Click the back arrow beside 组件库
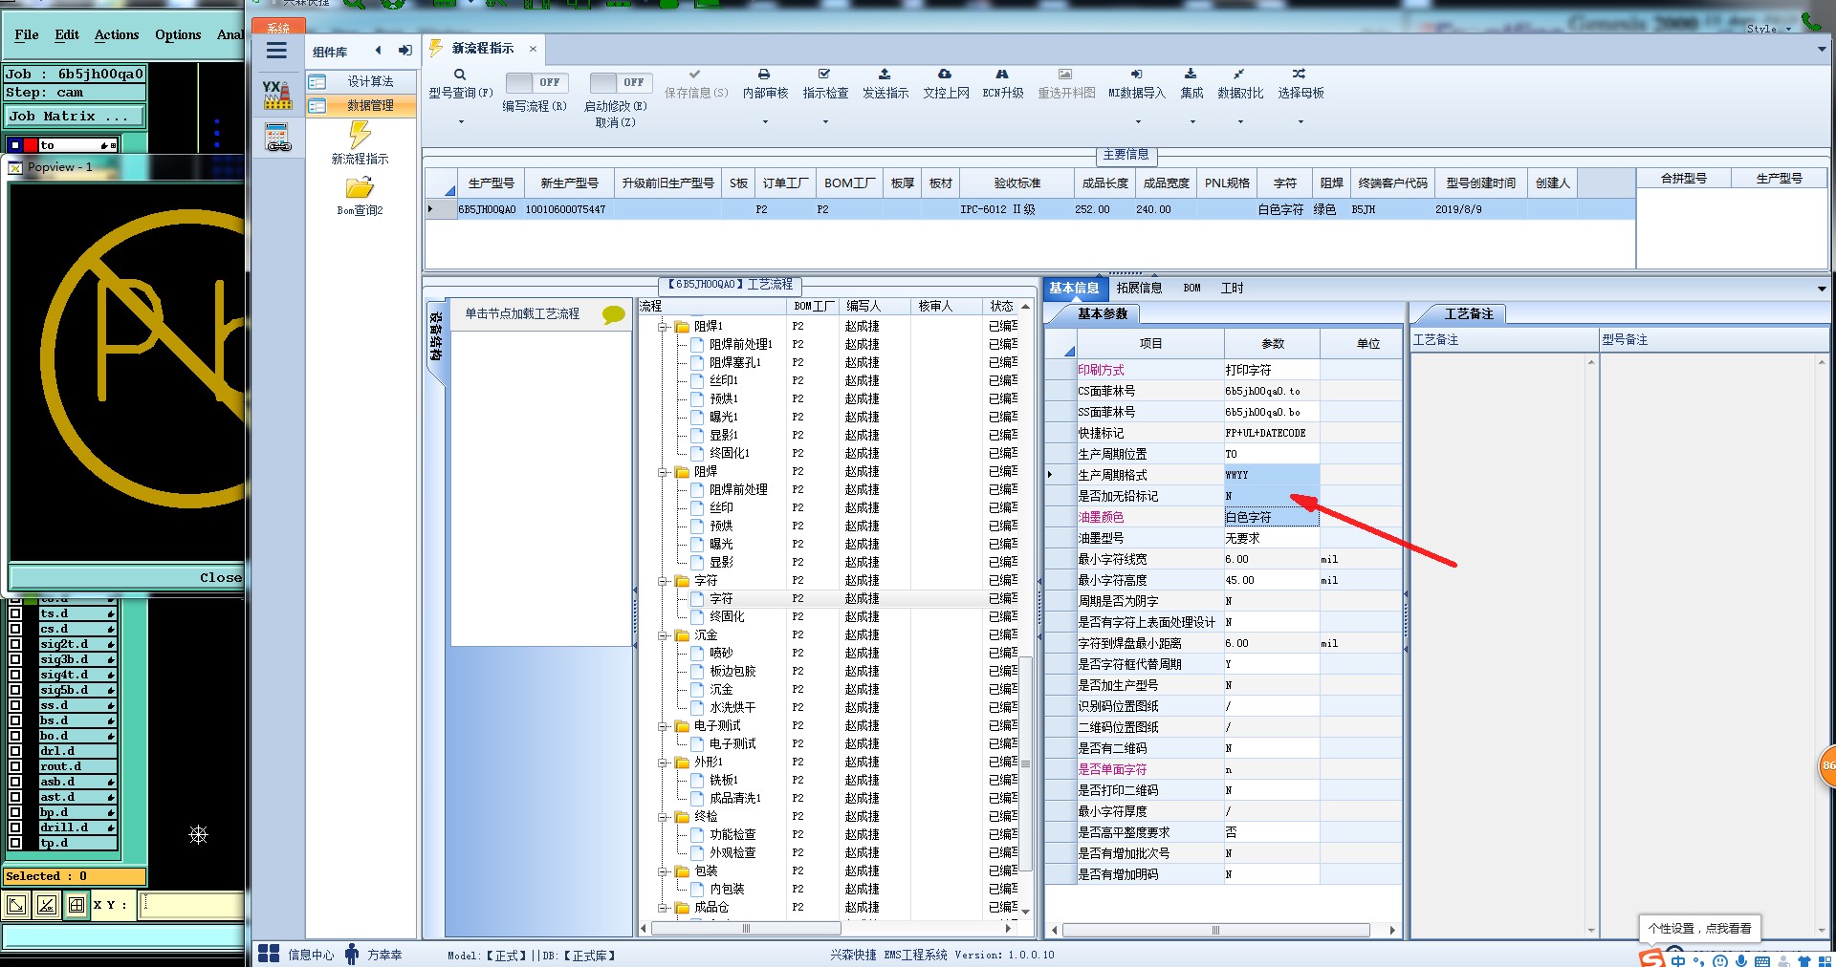Screen dimensions: 1836x967 click(x=379, y=51)
